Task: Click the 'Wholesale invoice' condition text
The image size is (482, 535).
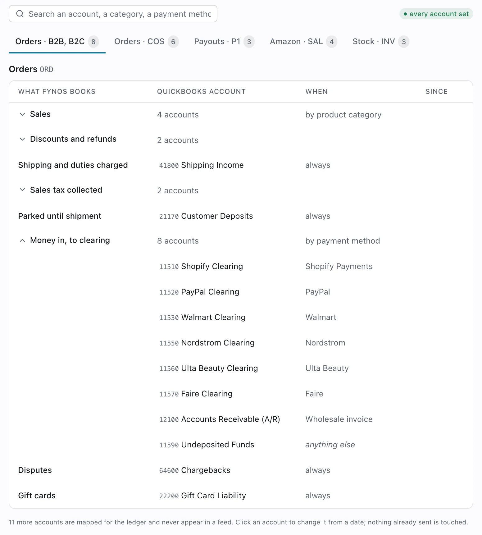Action: pyautogui.click(x=339, y=419)
